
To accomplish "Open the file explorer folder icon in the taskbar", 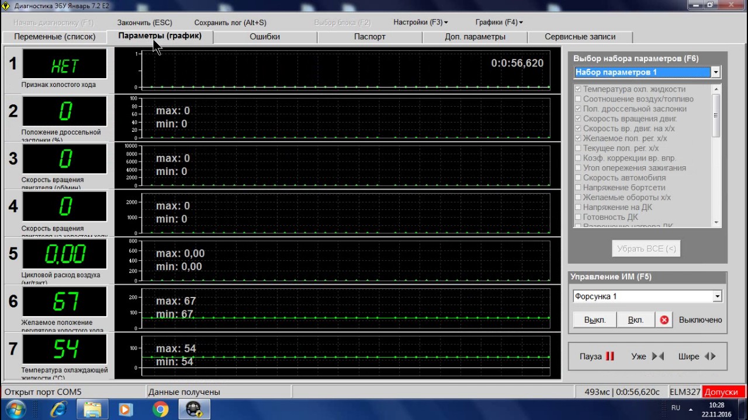I will point(92,409).
